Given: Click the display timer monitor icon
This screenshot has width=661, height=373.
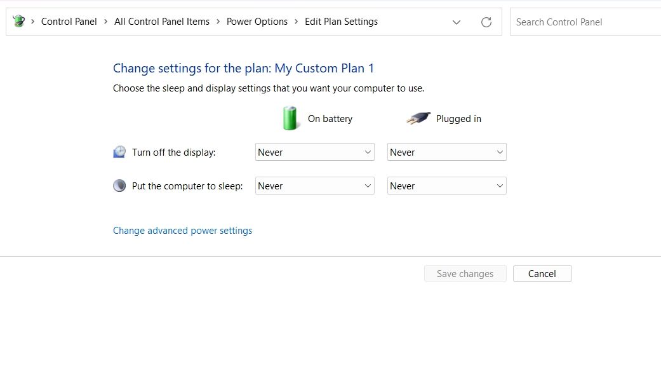Looking at the screenshot, I should tap(119, 152).
